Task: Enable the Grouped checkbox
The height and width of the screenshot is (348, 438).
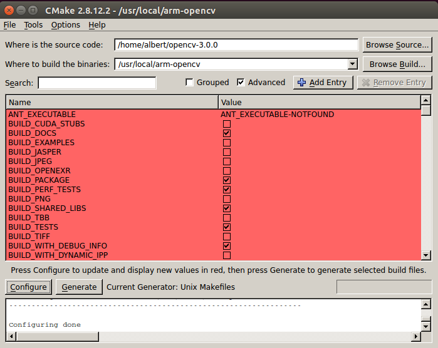Action: click(x=189, y=83)
